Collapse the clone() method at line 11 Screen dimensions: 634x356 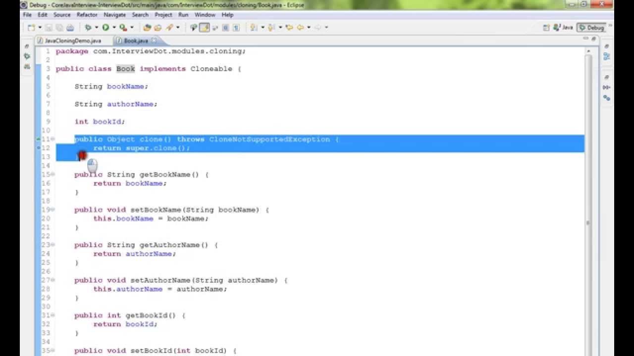point(53,139)
